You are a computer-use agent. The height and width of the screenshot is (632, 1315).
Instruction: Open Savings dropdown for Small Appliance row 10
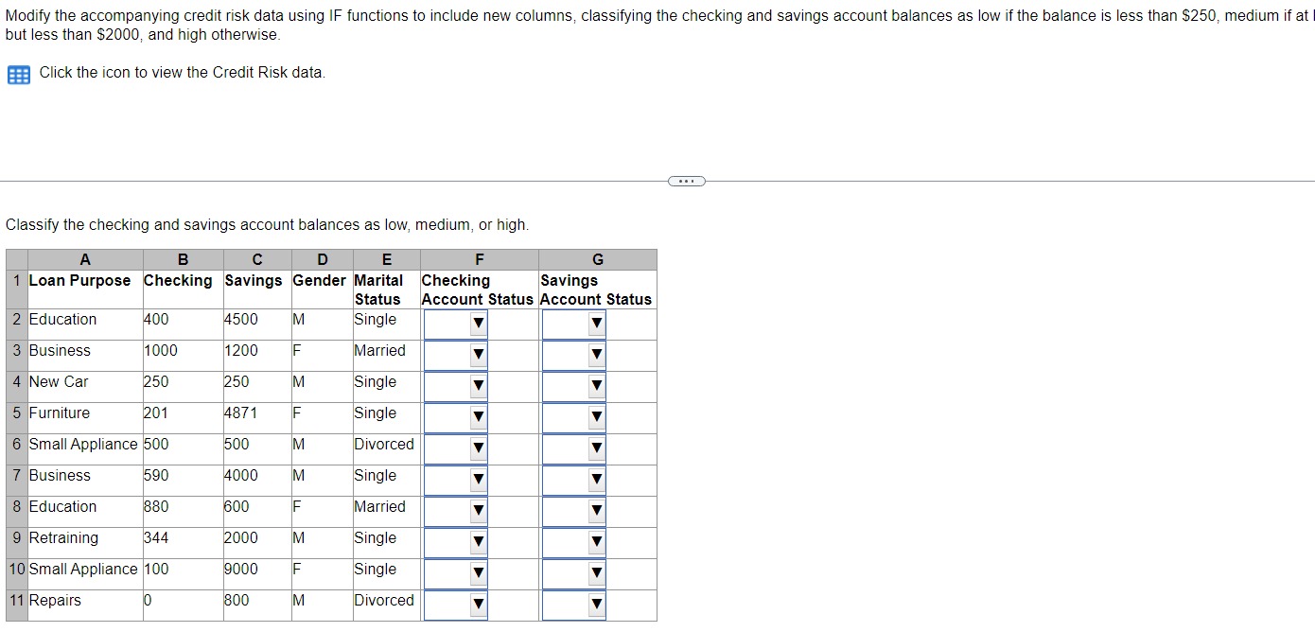(596, 572)
